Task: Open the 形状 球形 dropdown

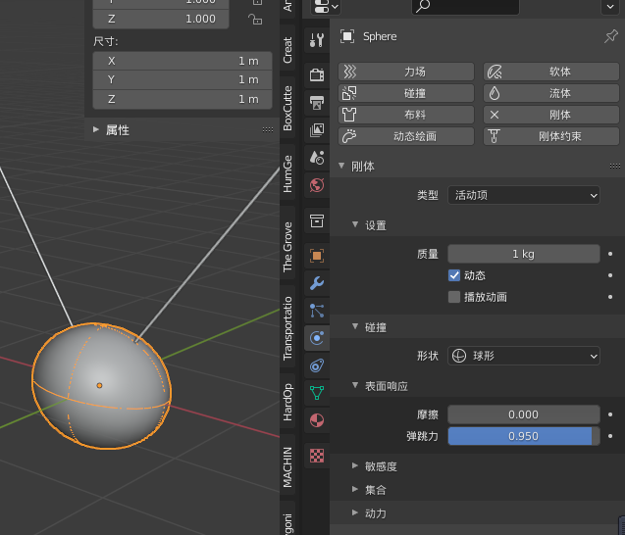Action: click(x=524, y=356)
